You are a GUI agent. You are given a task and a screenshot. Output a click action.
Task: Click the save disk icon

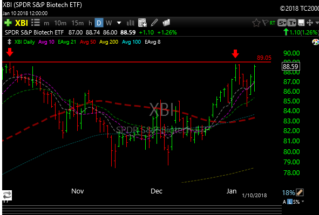301,23
